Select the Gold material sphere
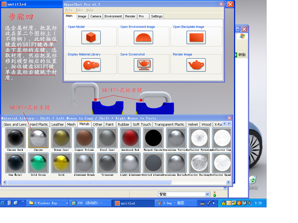The image size is (298, 223). tap(61, 163)
